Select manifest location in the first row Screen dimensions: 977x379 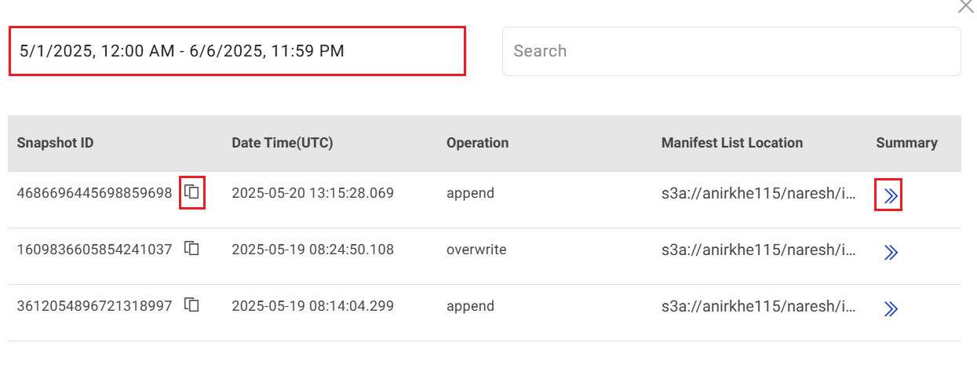tap(758, 193)
